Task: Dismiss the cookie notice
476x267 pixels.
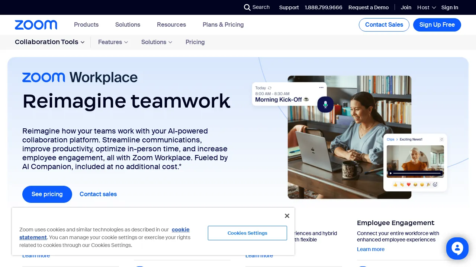Action: click(287, 216)
